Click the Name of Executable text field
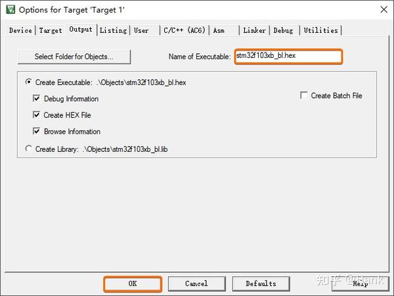This screenshot has height=296, width=394. [x=288, y=57]
